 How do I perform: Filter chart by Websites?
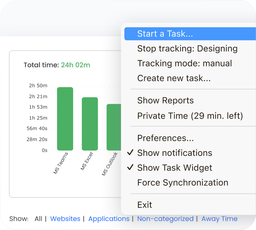coord(65,219)
